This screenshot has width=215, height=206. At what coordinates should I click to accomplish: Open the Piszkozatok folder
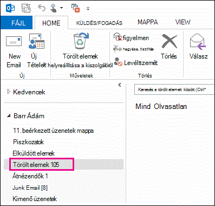tap(28, 142)
